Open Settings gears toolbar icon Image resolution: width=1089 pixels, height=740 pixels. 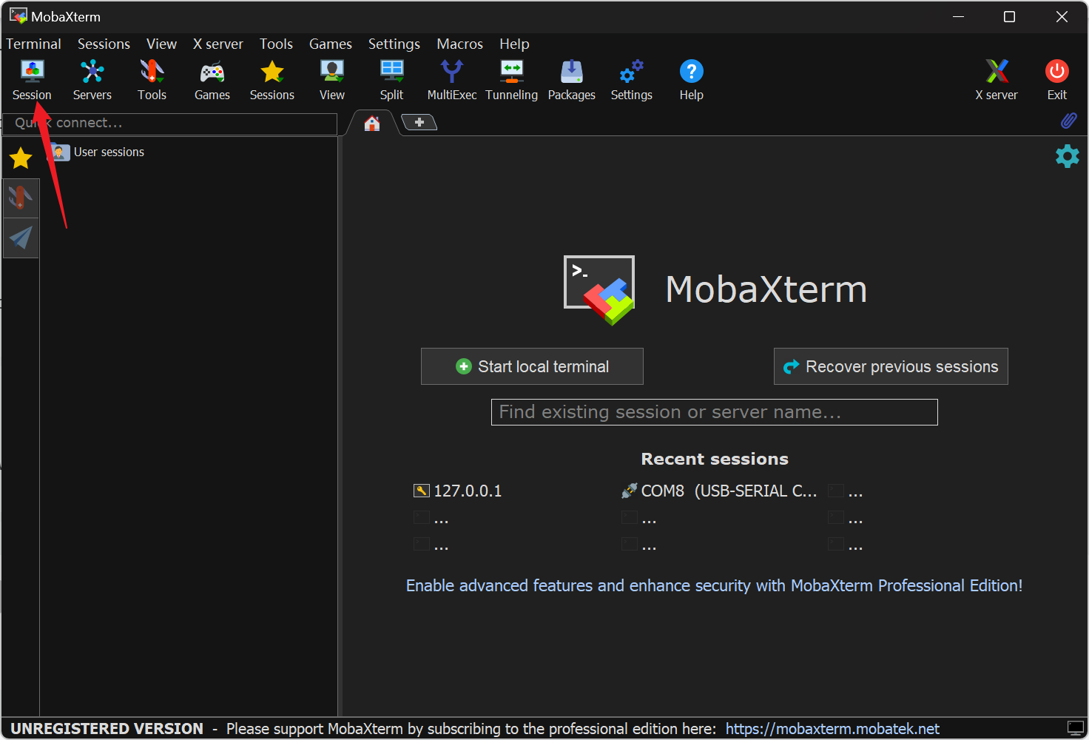[631, 80]
